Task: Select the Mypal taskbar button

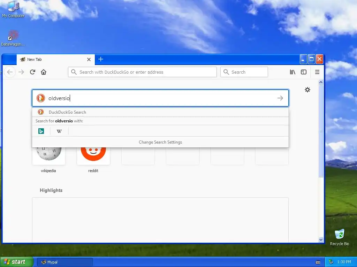Action: coord(64,262)
